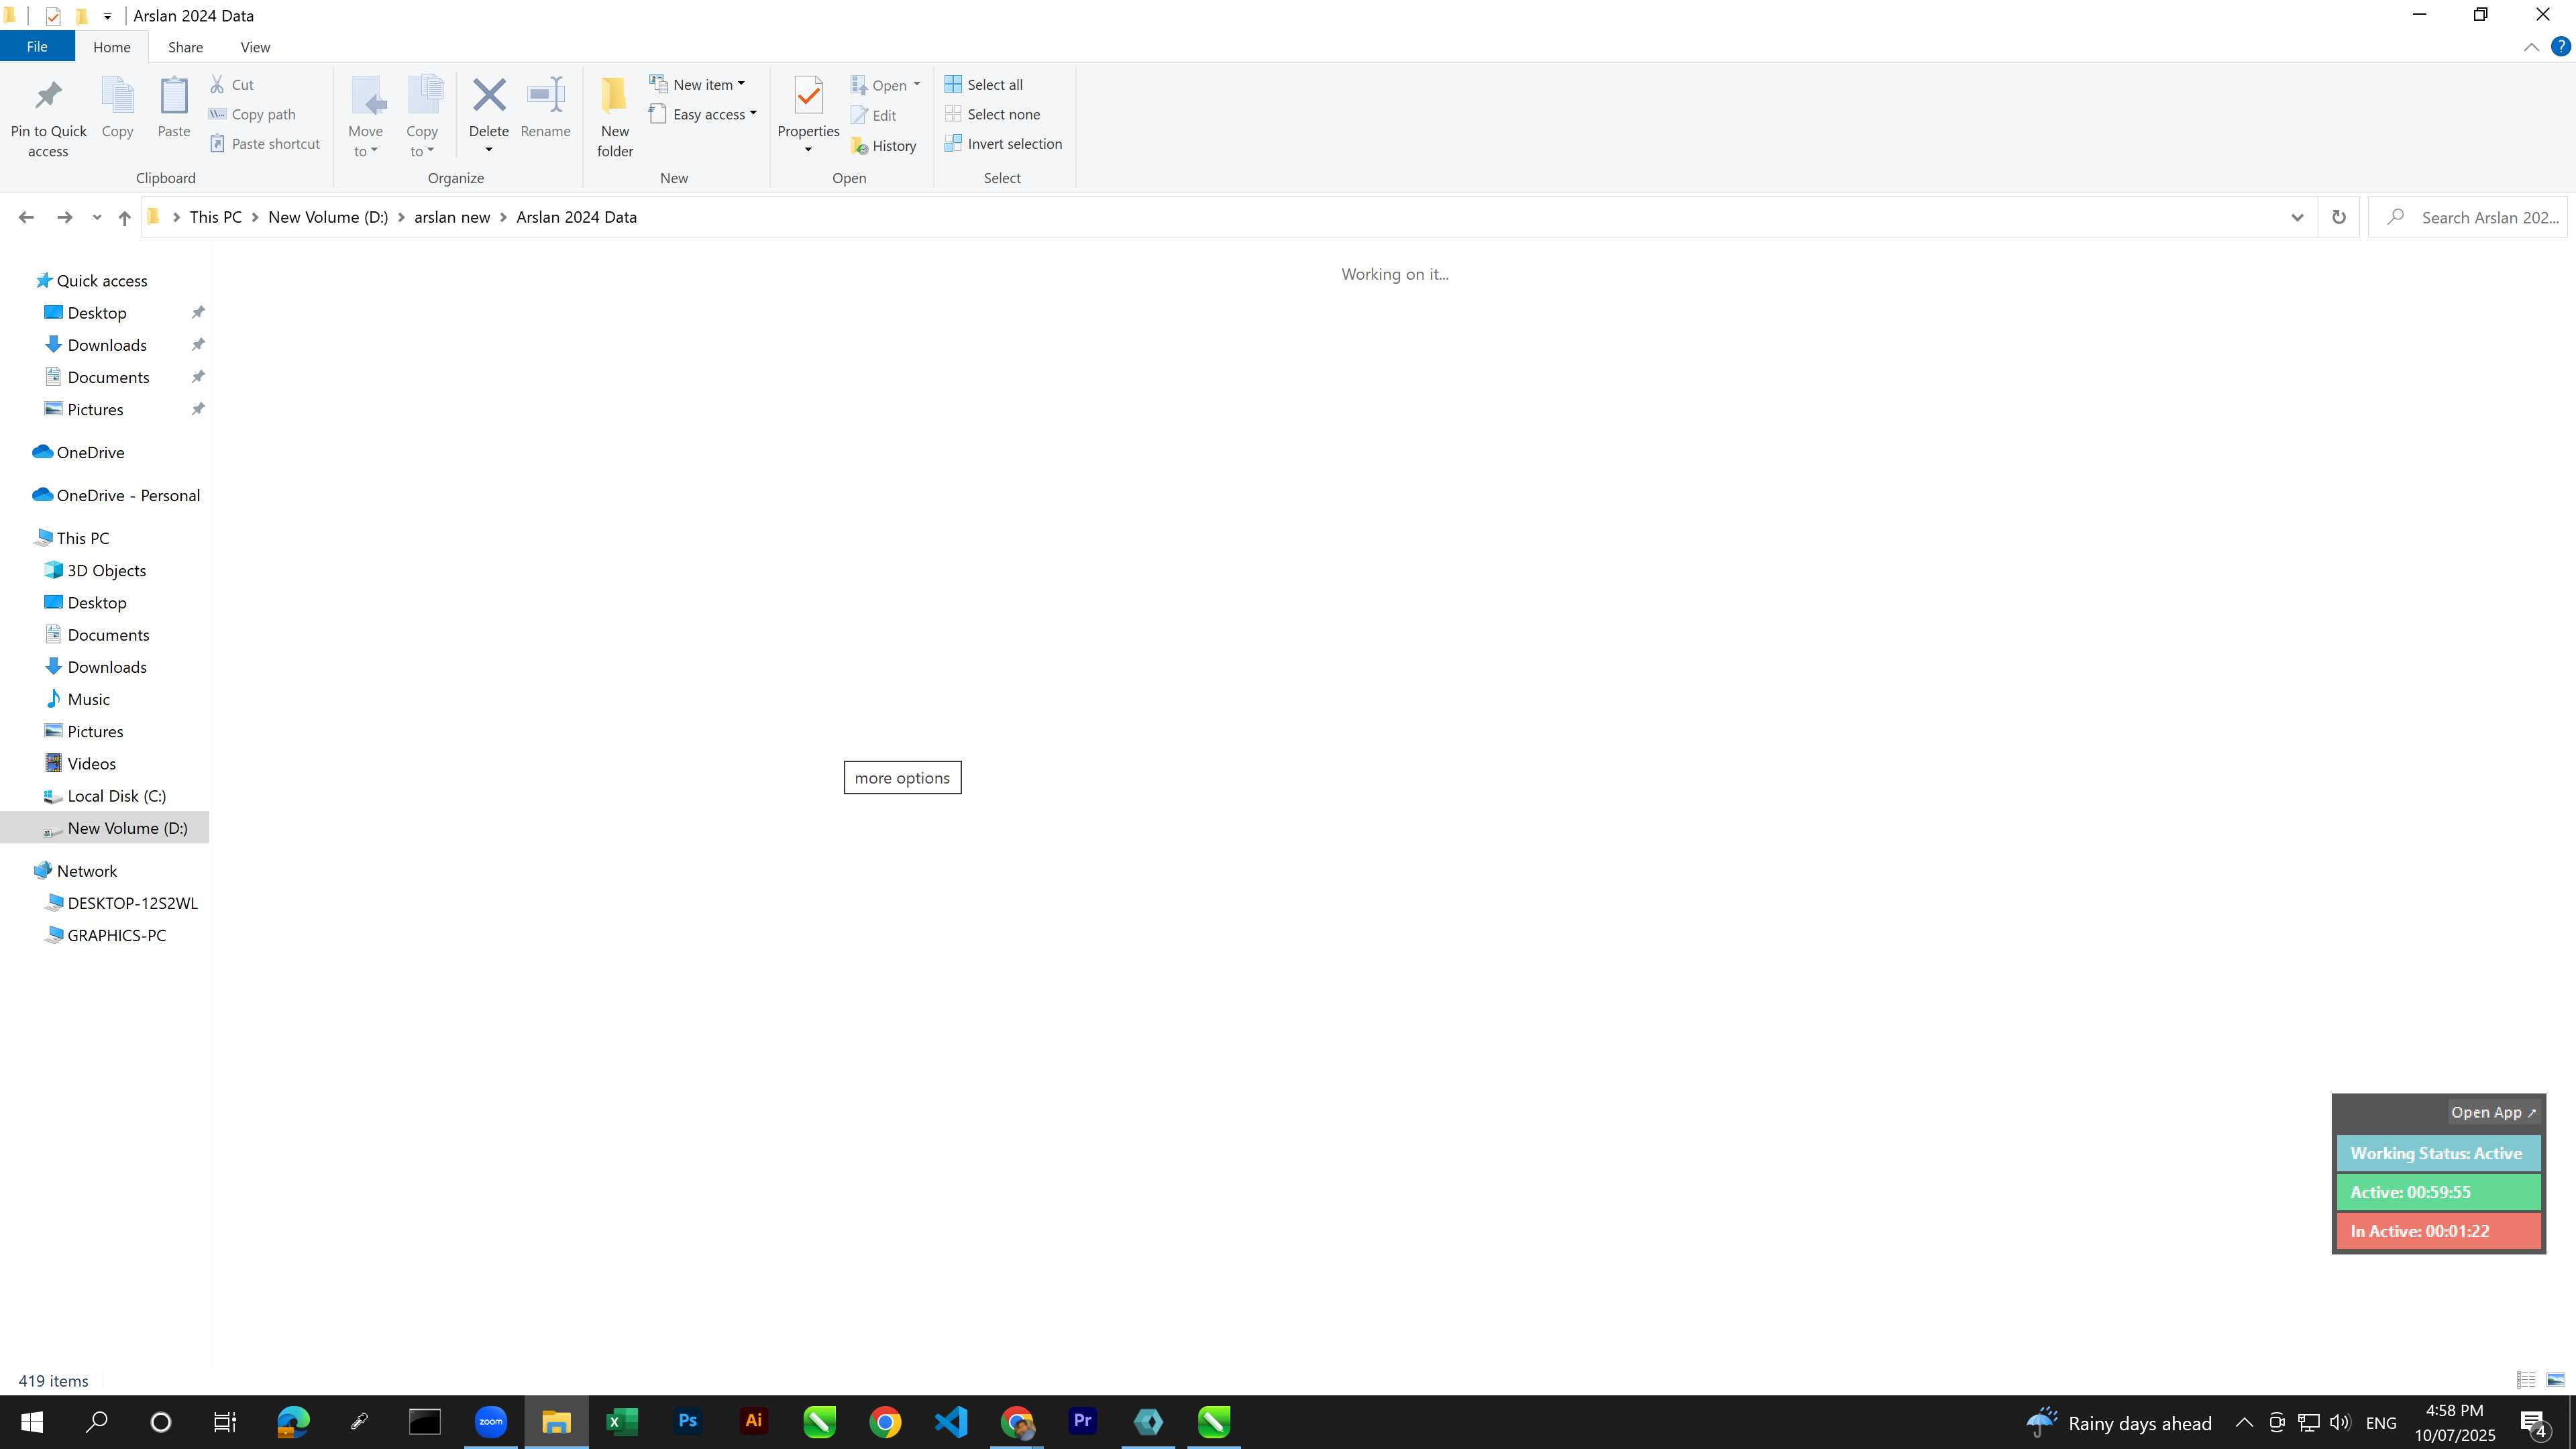The height and width of the screenshot is (1449, 2576).
Task: Click Copy path in Clipboard group
Action: (x=252, y=114)
